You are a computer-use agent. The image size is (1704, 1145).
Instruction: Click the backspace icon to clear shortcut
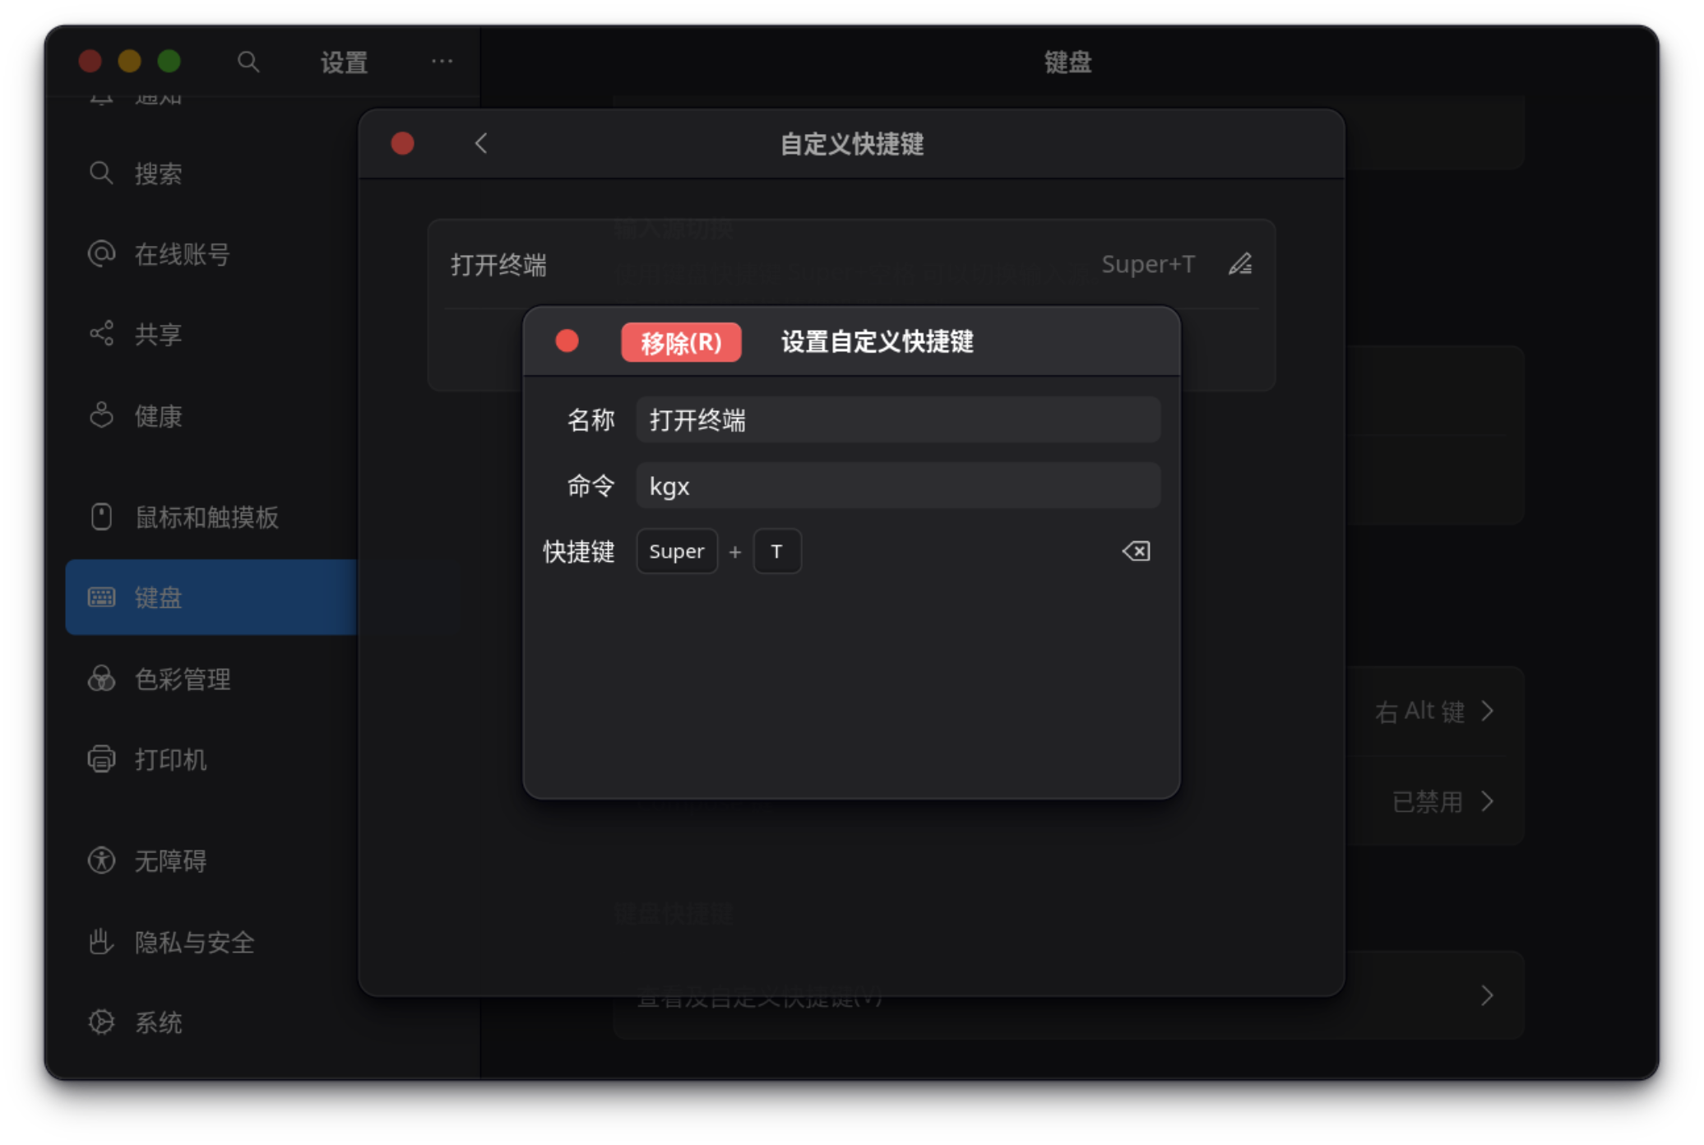(1136, 551)
